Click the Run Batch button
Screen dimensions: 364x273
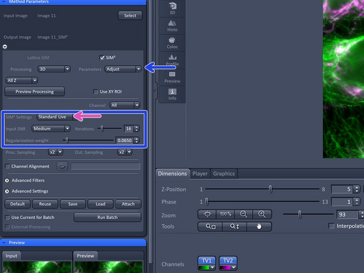click(108, 218)
